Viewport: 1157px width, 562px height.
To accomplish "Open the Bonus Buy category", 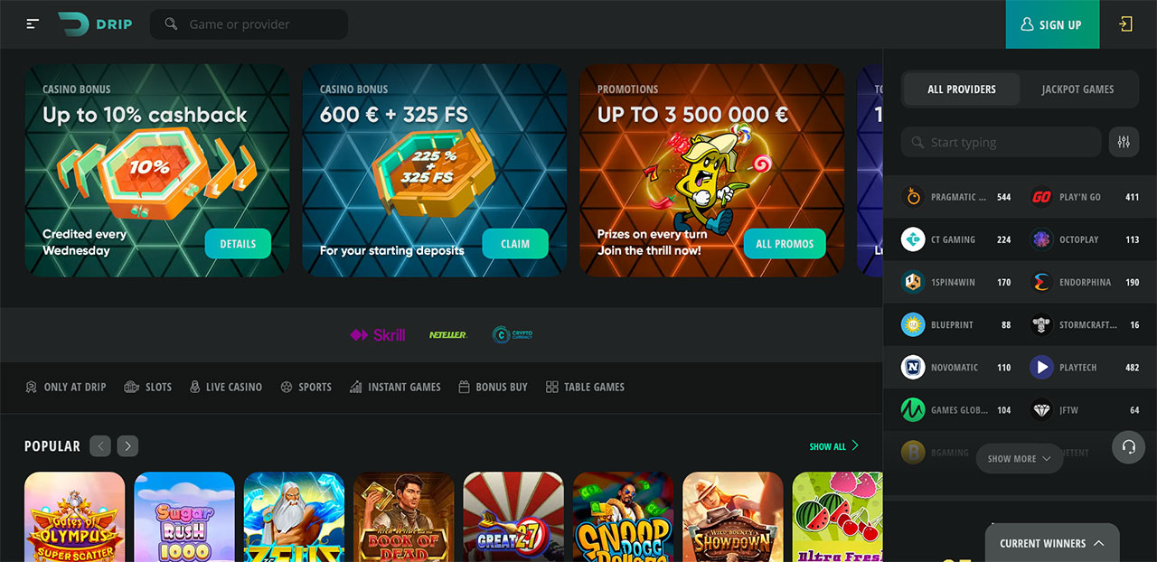I will point(493,387).
